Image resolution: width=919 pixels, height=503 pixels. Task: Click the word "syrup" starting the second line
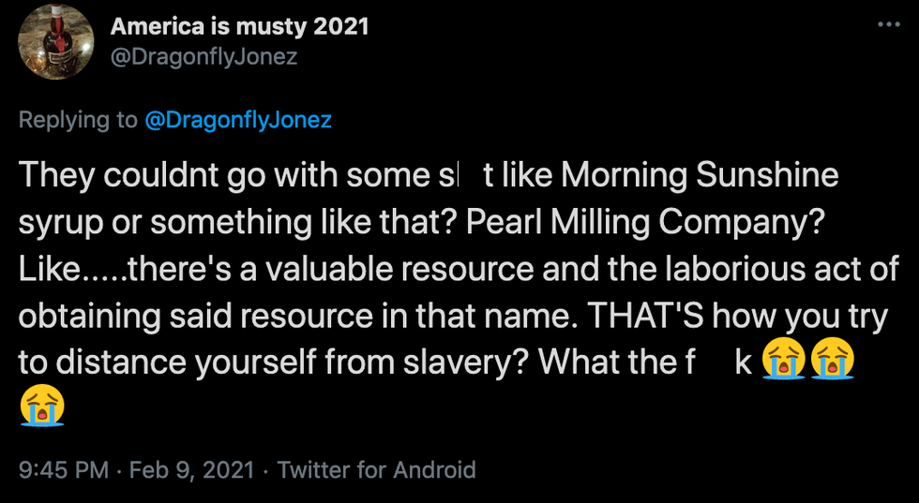tap(57, 222)
